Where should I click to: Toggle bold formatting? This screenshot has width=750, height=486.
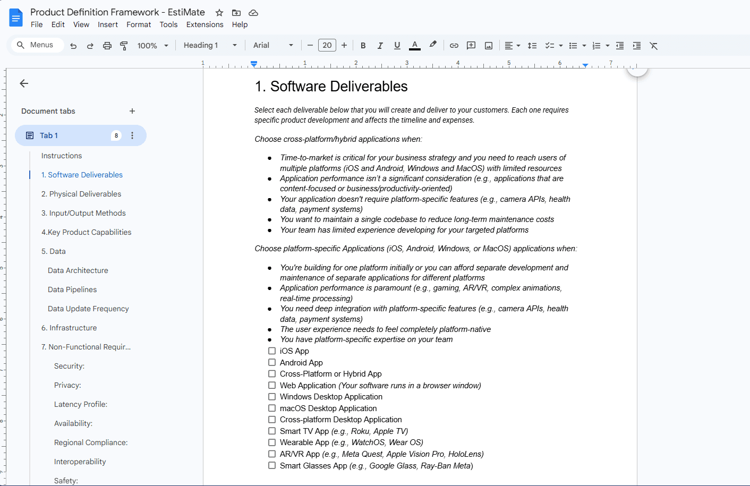pyautogui.click(x=363, y=46)
